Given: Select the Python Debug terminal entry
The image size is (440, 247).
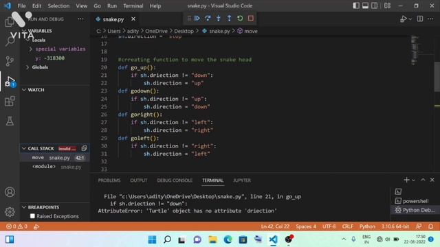Looking at the screenshot, I should 415,210.
